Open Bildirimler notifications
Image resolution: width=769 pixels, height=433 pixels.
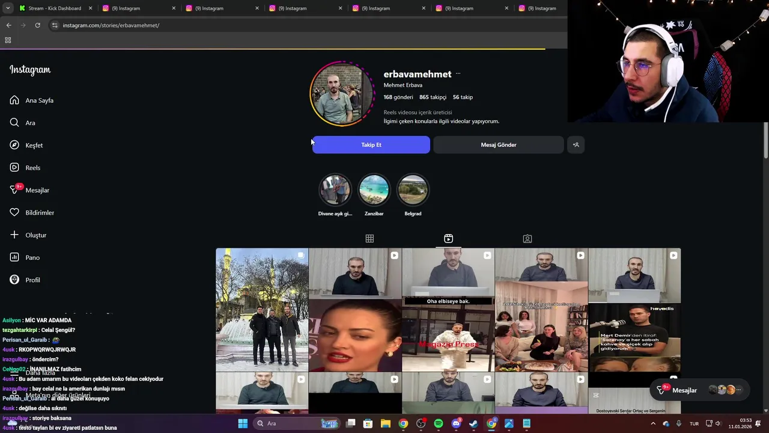31,212
